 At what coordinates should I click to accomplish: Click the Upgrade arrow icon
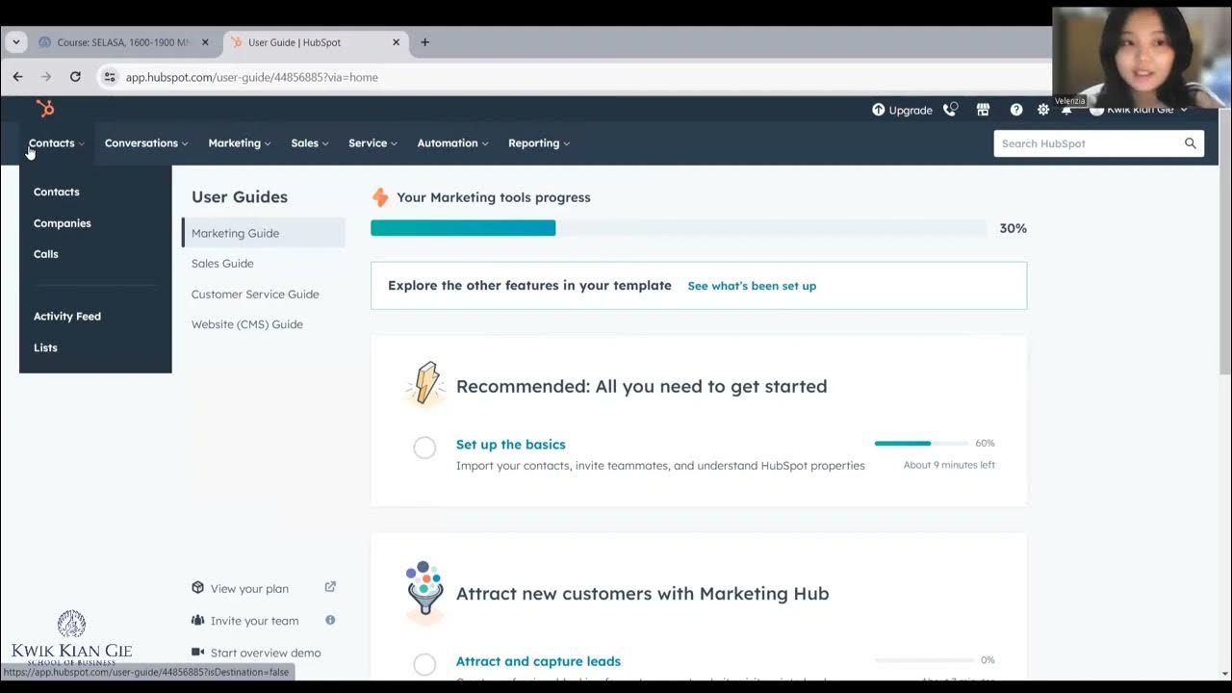[x=878, y=110]
